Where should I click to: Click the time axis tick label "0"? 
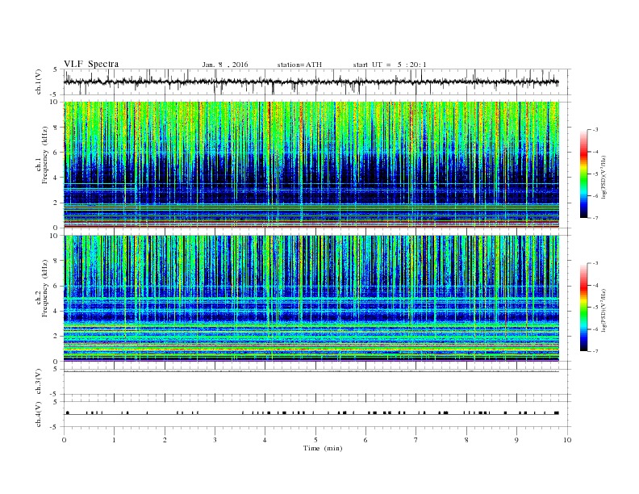(x=64, y=440)
